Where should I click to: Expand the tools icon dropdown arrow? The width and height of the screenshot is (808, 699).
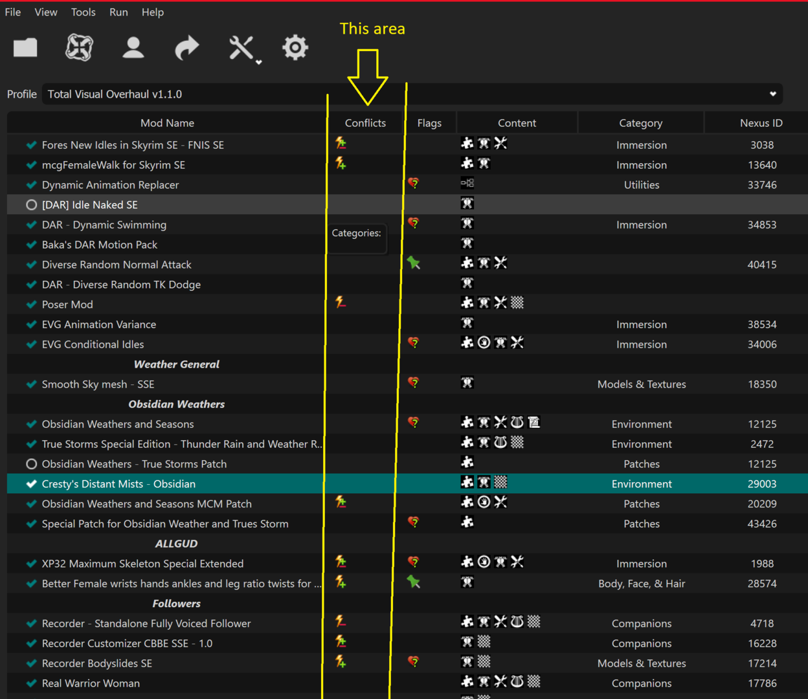[x=258, y=62]
